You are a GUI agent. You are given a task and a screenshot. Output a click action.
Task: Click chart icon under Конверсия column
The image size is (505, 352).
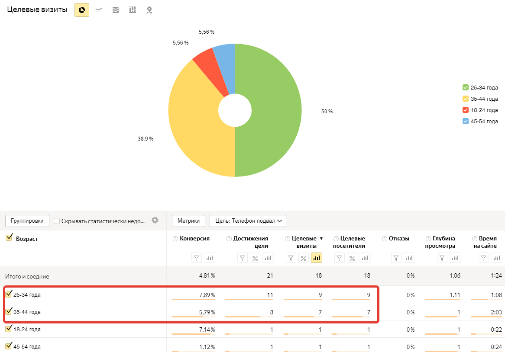pyautogui.click(x=210, y=258)
